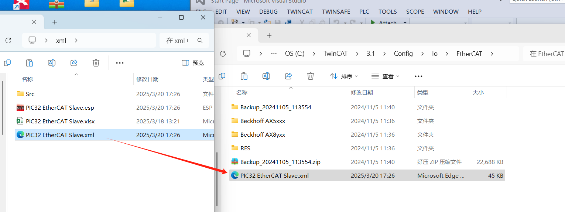Viewport: 565px width, 212px height.
Task: Refresh the xml folder window
Action: [x=8, y=40]
